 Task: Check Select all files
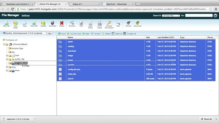117,34
